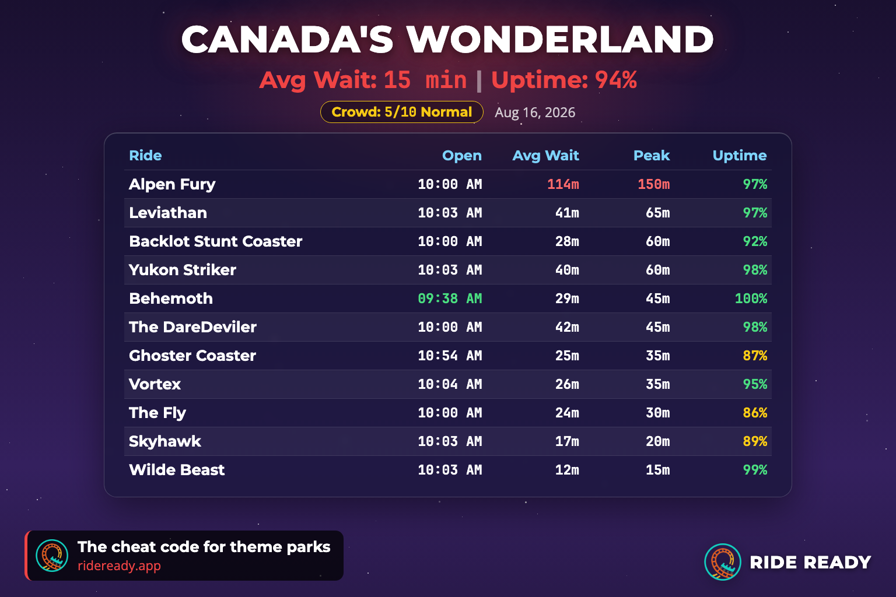Click Ghoster Coaster's 87% uptime value

click(755, 356)
